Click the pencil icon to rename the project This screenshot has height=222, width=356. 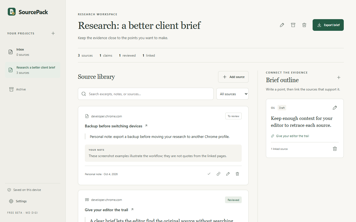click(x=282, y=25)
